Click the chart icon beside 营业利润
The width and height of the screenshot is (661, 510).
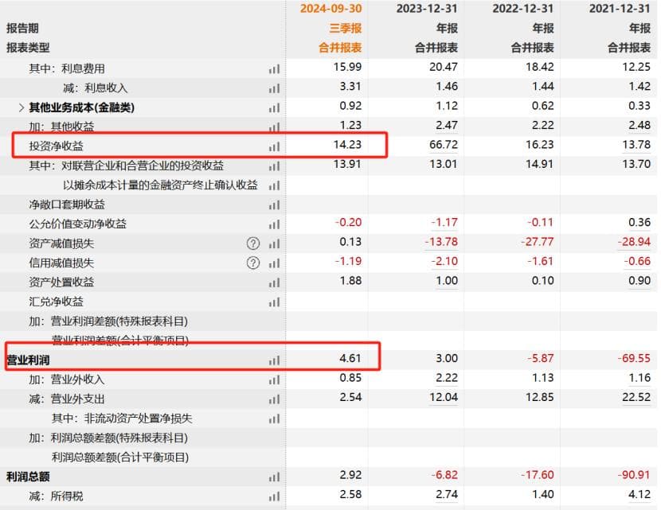point(274,360)
